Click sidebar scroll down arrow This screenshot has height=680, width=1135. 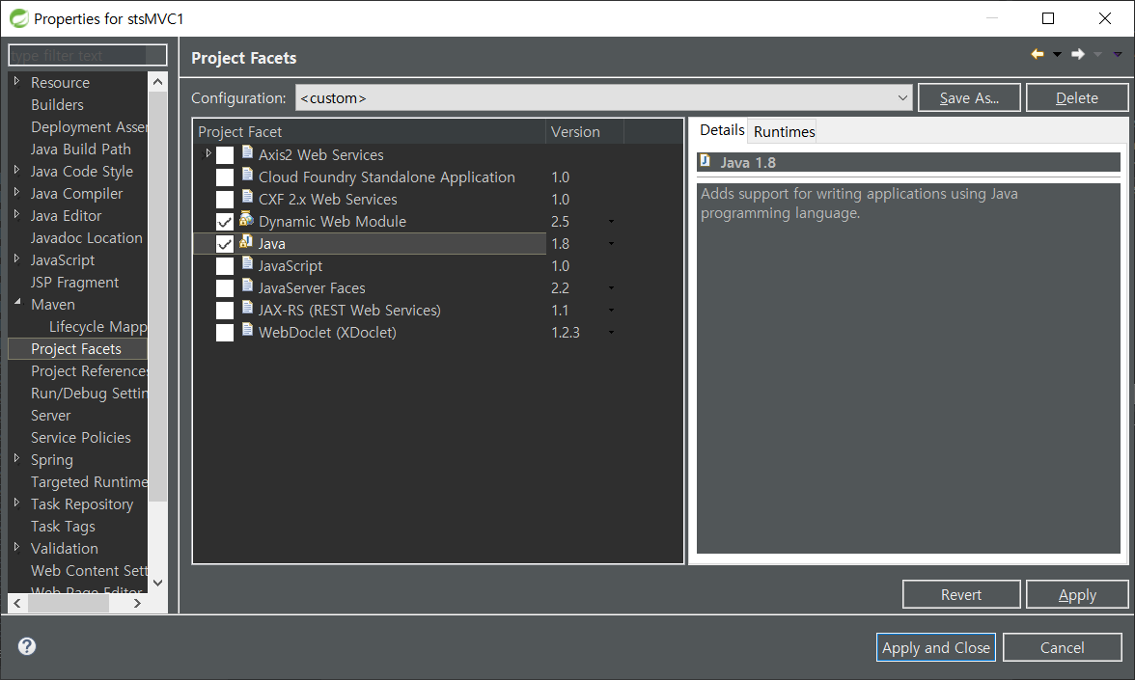pos(158,583)
